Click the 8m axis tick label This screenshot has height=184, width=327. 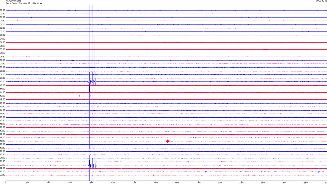[x=91, y=183]
